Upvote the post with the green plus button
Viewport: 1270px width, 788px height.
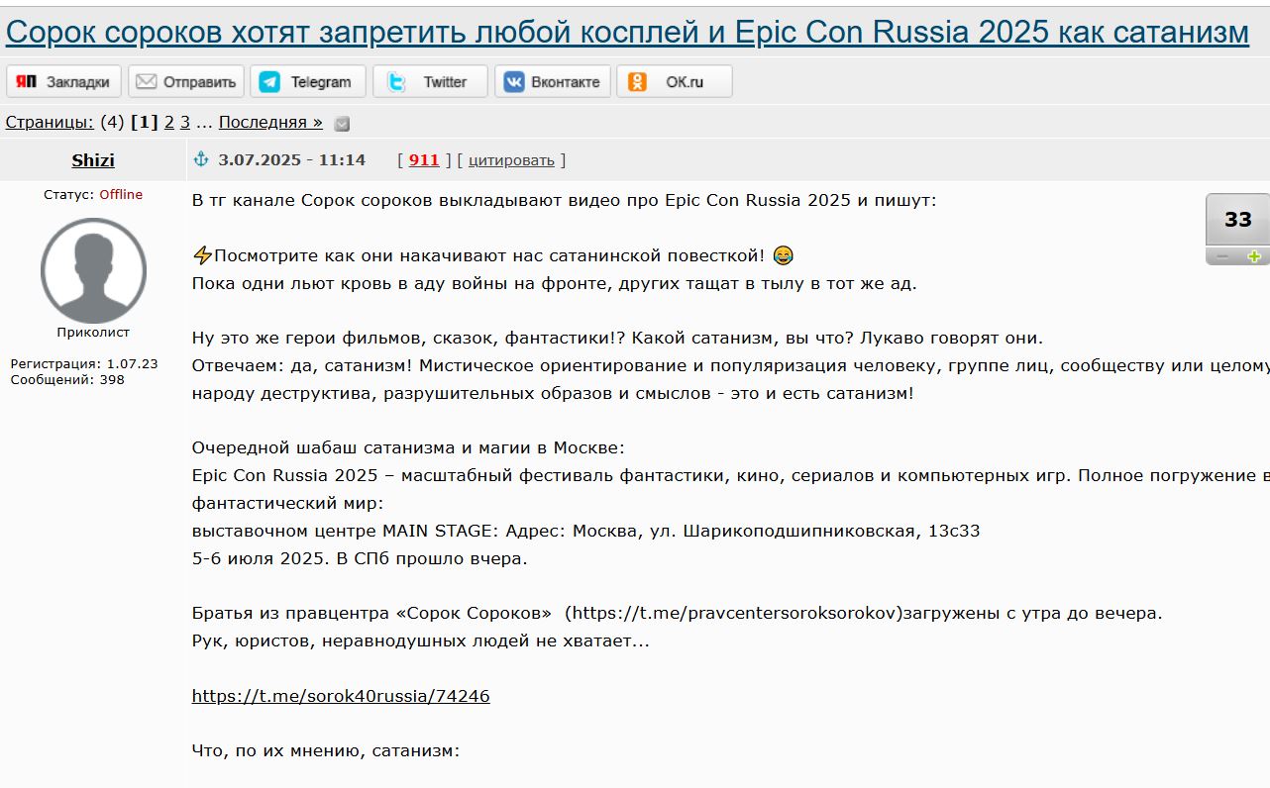click(1254, 256)
